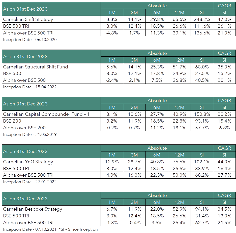Select the 20.1% alpha CAGR value
The width and height of the screenshot is (236, 233).
pos(224,80)
